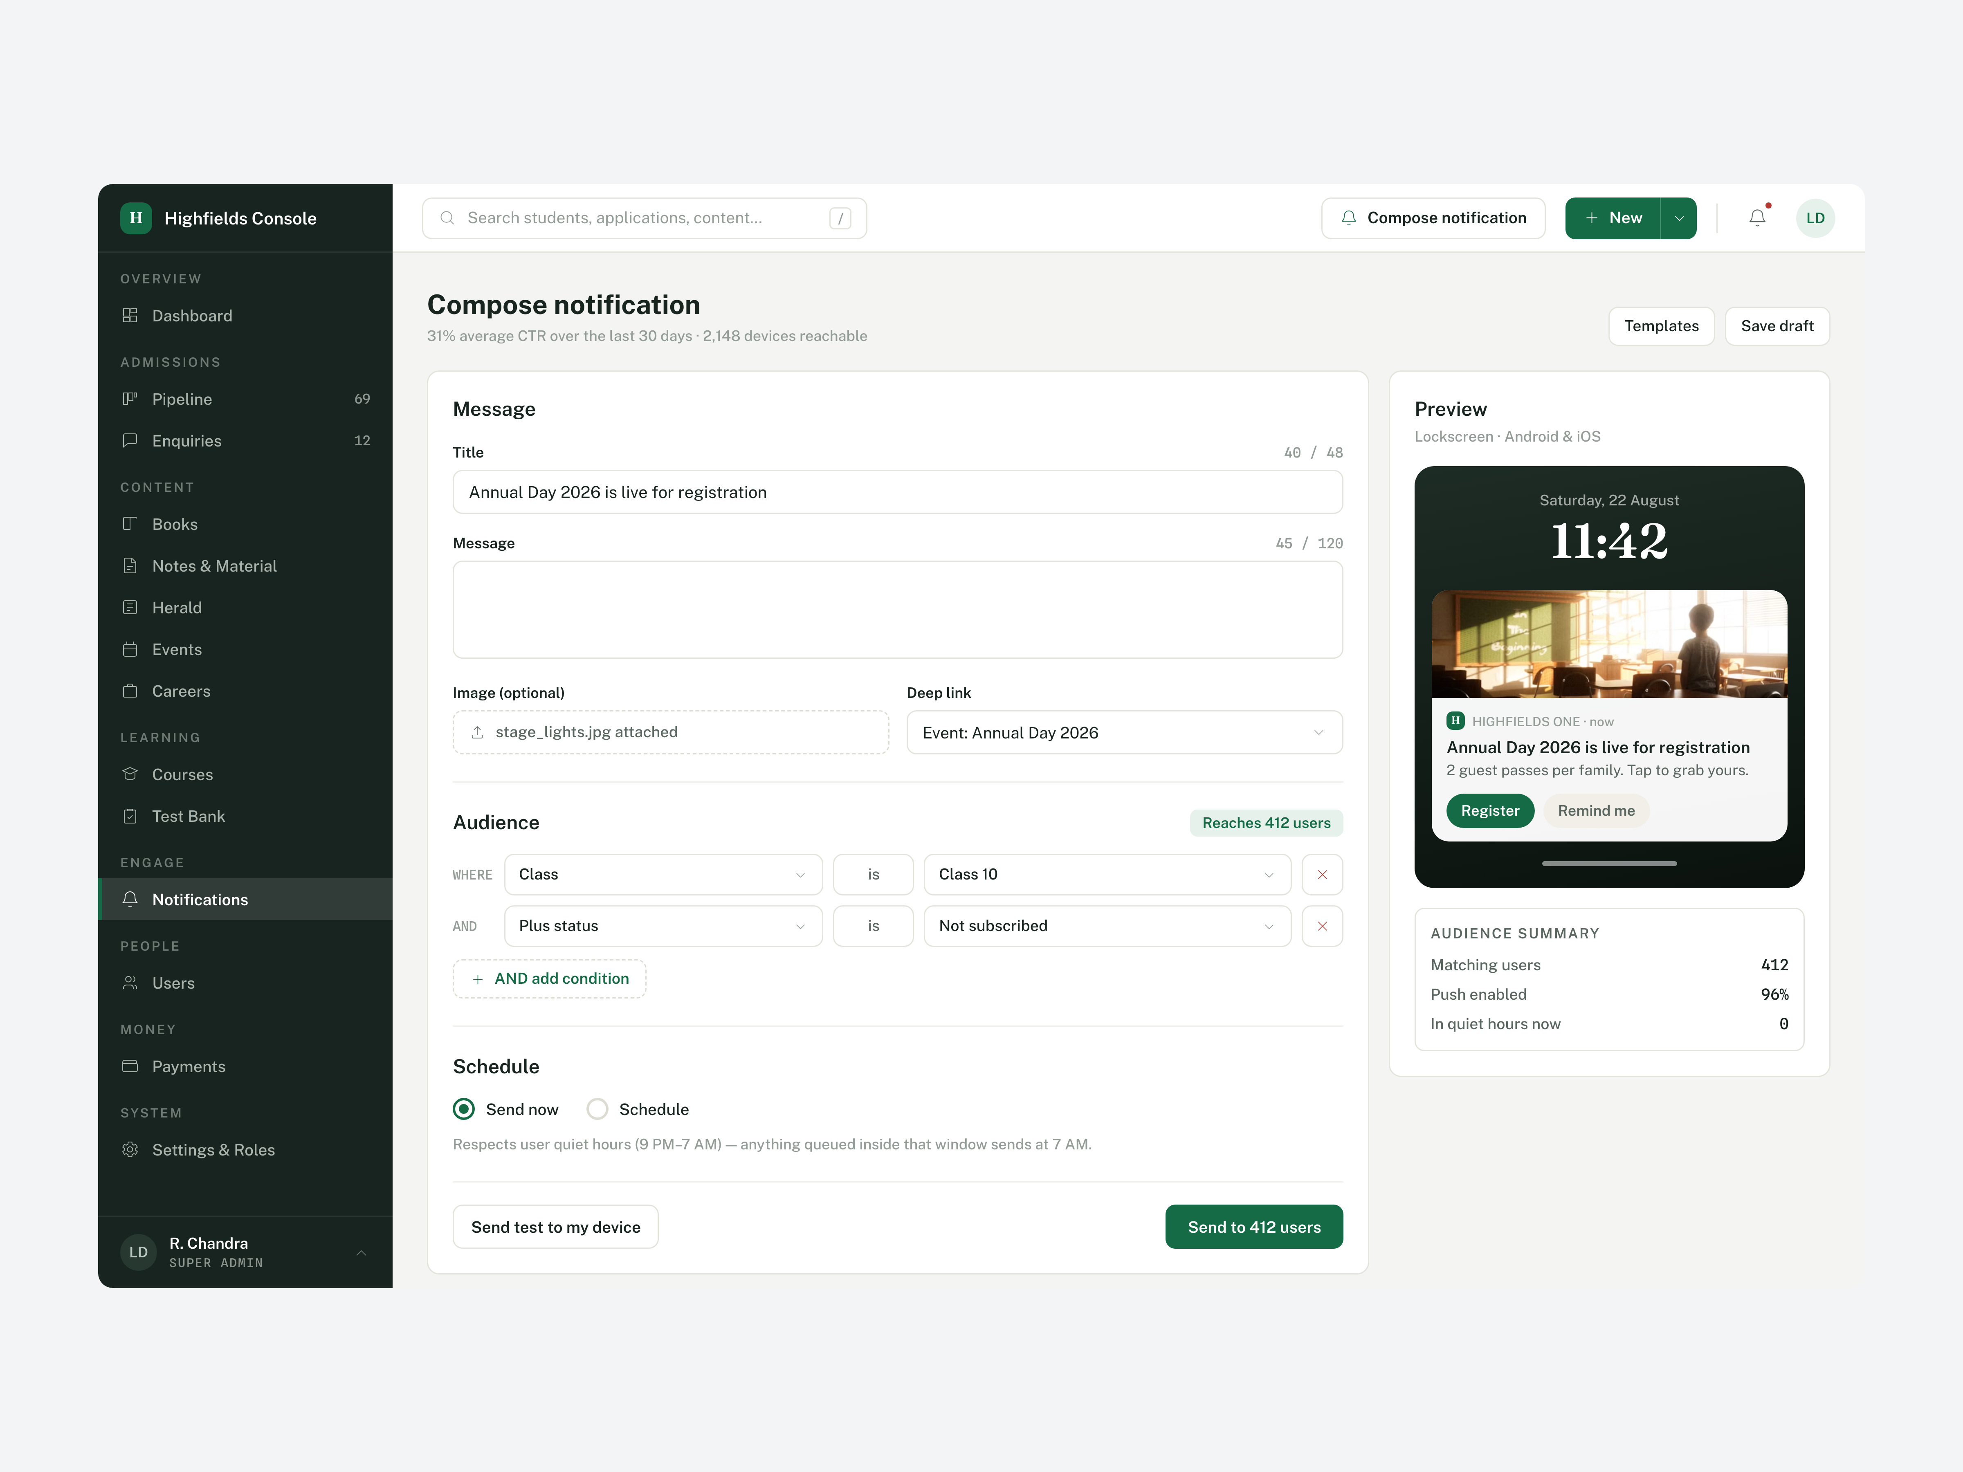Click Save draft
The height and width of the screenshot is (1472, 1963).
[x=1777, y=327]
